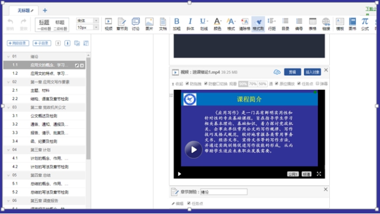Uncheck the 防拖拽 checkbox

point(187,84)
